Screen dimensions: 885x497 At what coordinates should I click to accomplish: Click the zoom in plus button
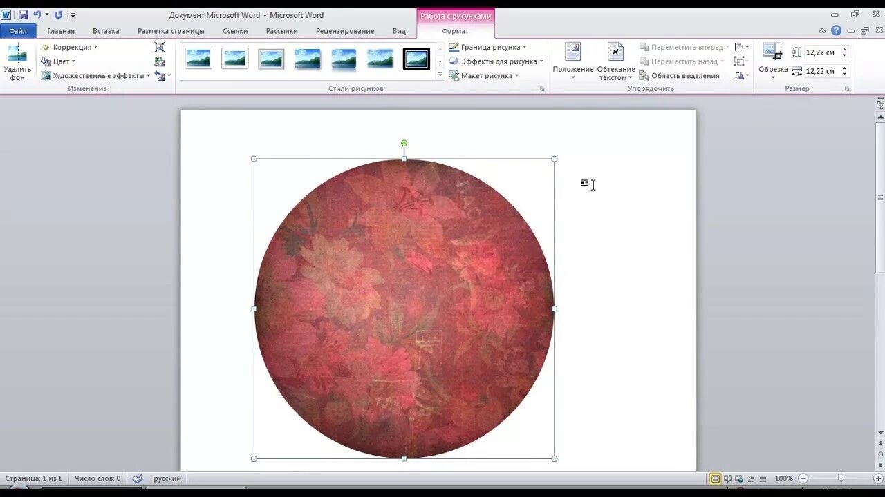coord(878,478)
